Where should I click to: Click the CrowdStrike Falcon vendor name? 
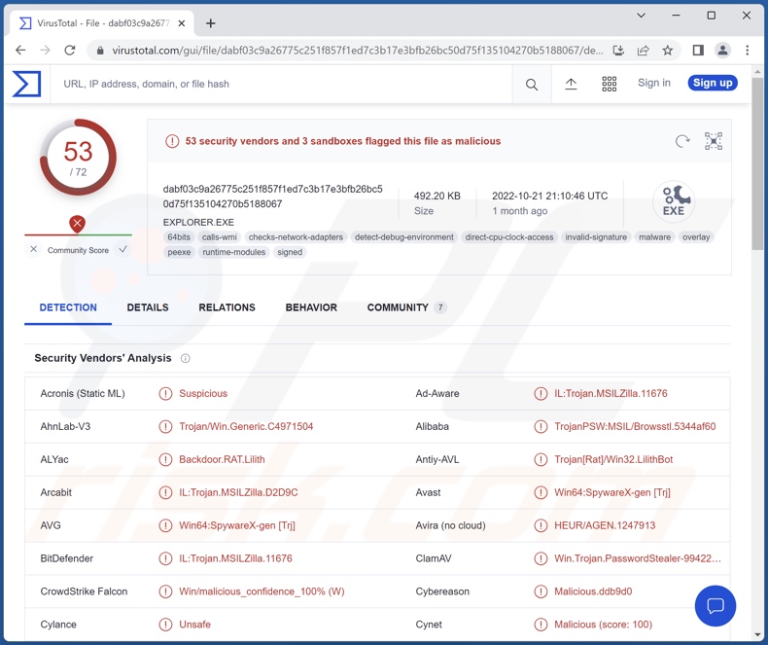click(x=84, y=591)
